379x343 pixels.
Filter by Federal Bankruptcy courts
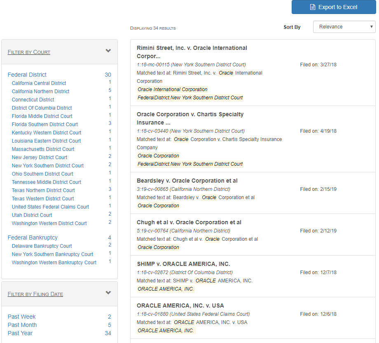click(x=33, y=237)
